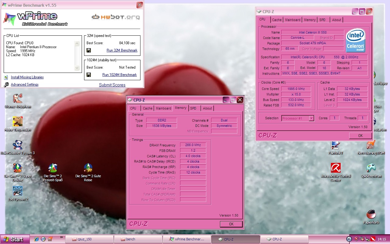Open Papierkorb recycle bin icon
Screen dimensions: 390x244
tap(371, 214)
